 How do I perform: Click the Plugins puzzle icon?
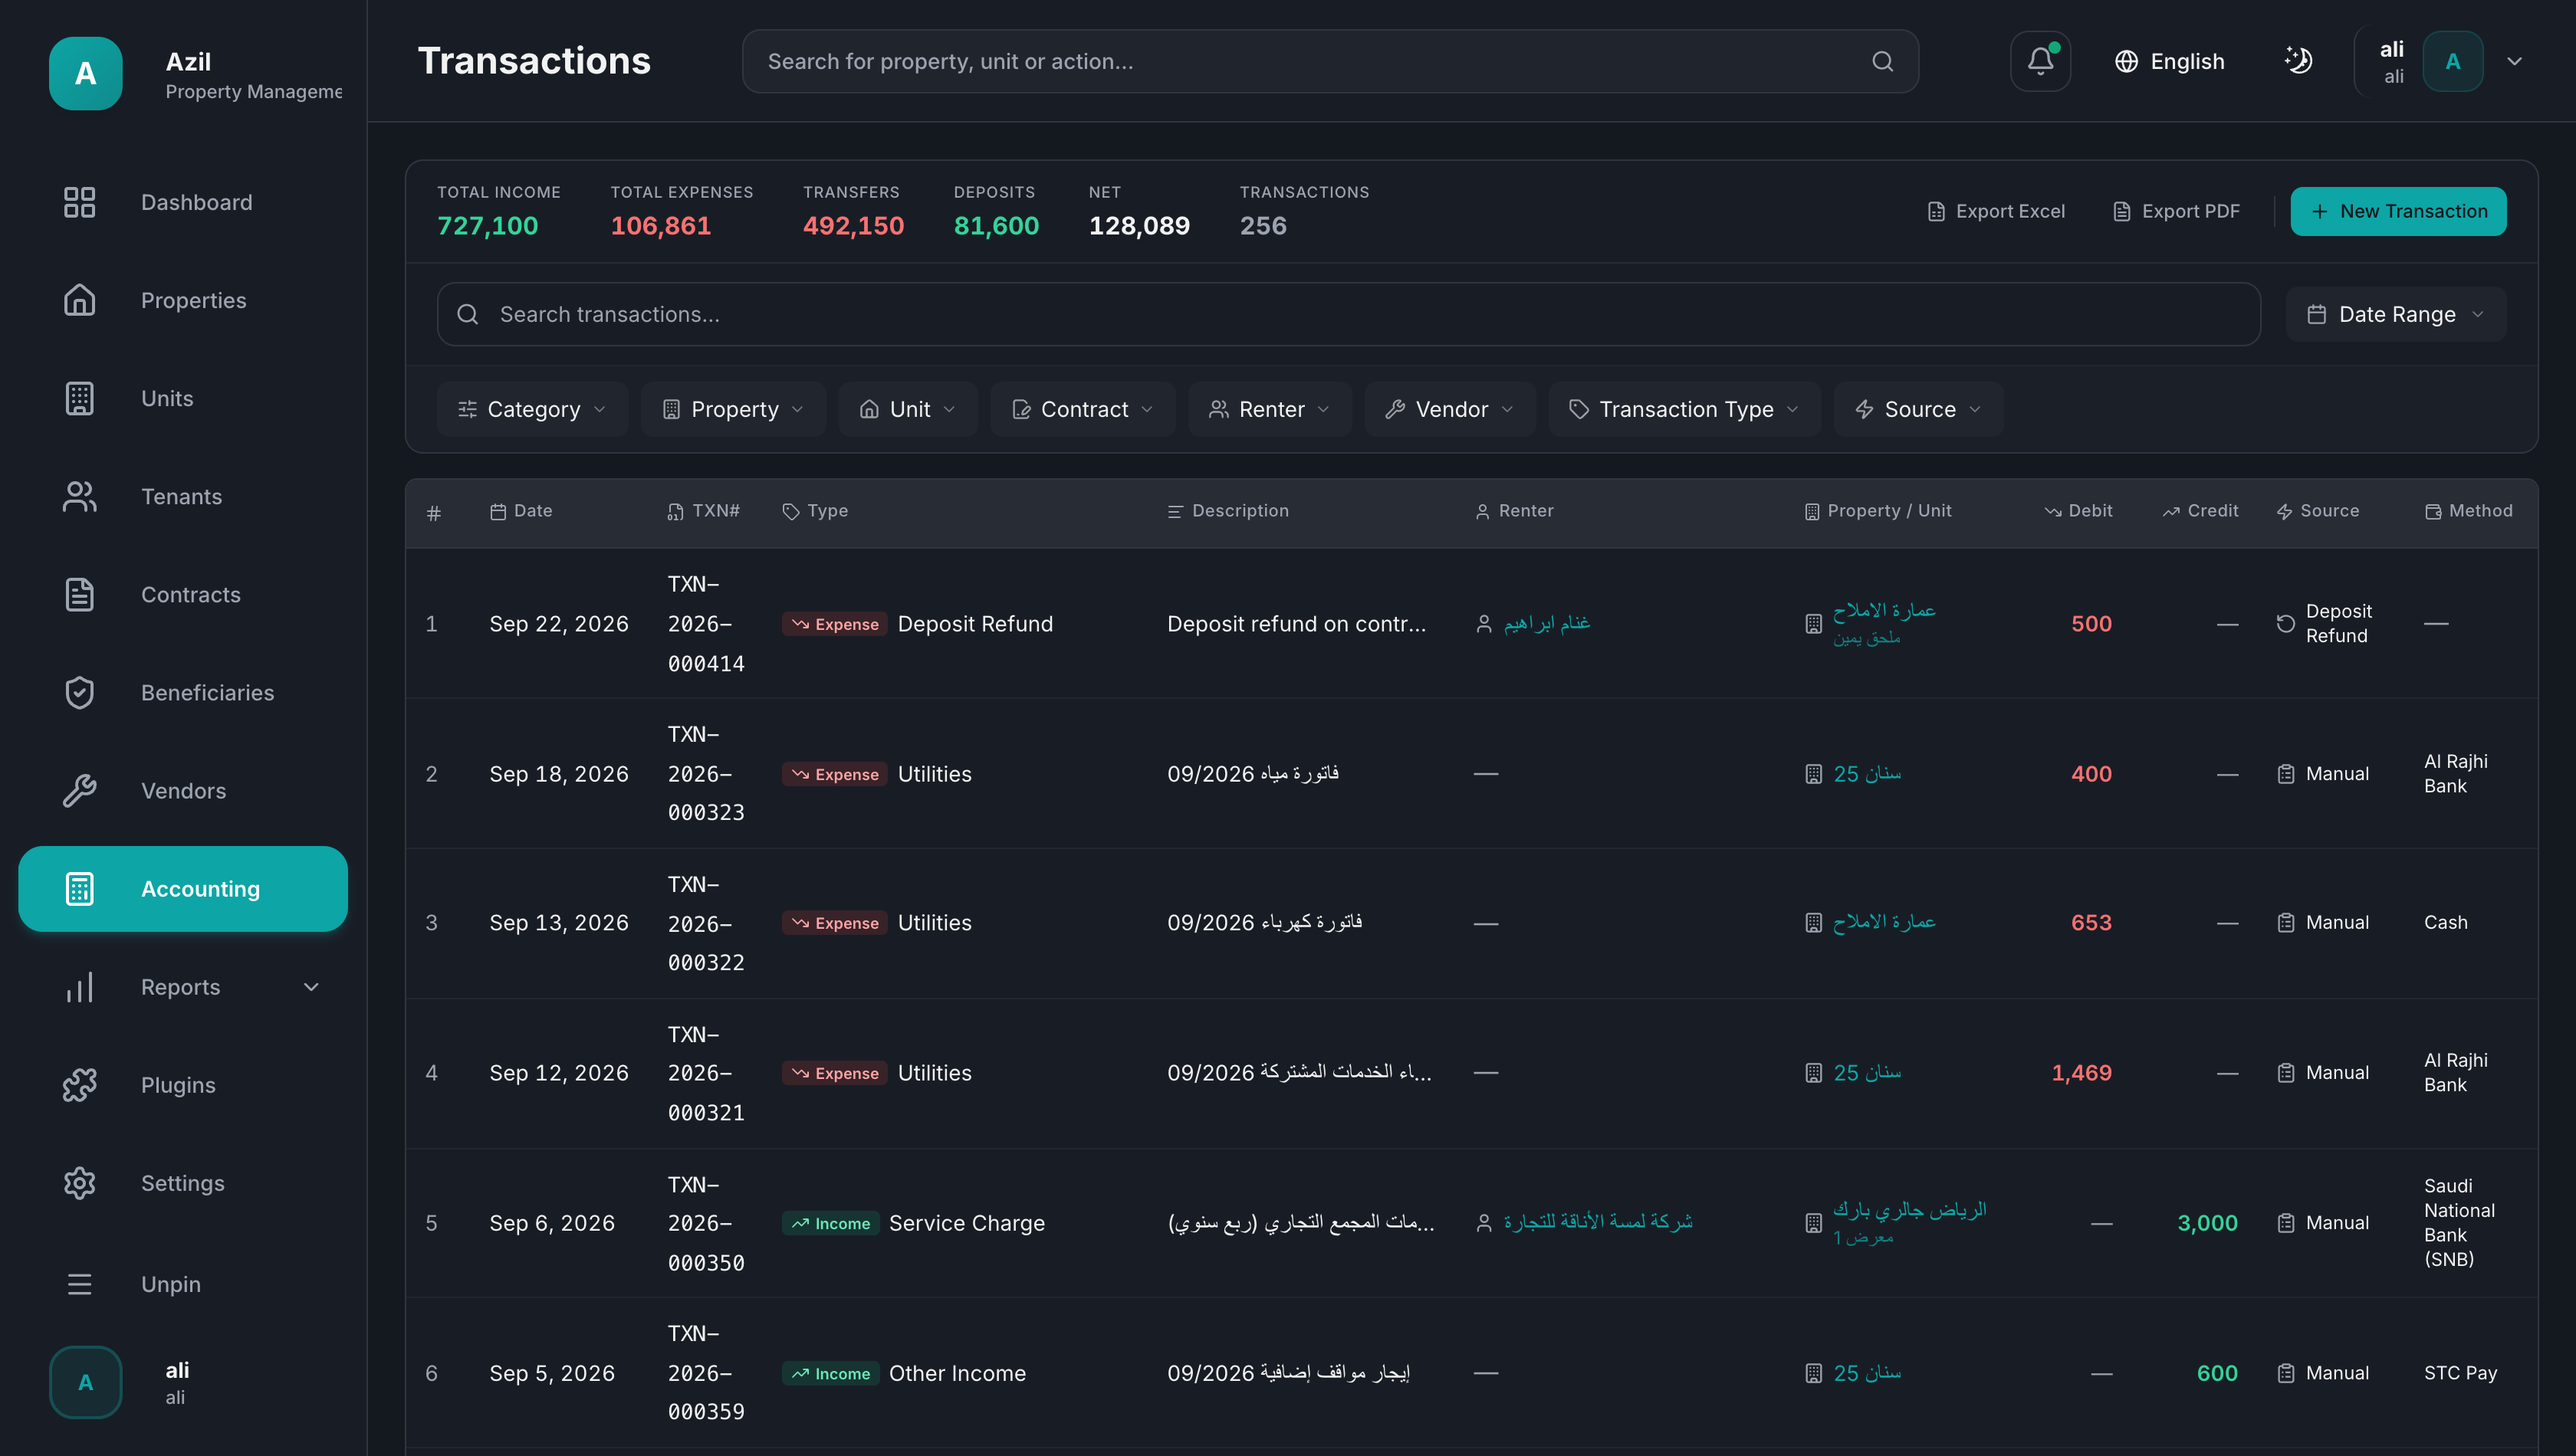click(x=79, y=1085)
